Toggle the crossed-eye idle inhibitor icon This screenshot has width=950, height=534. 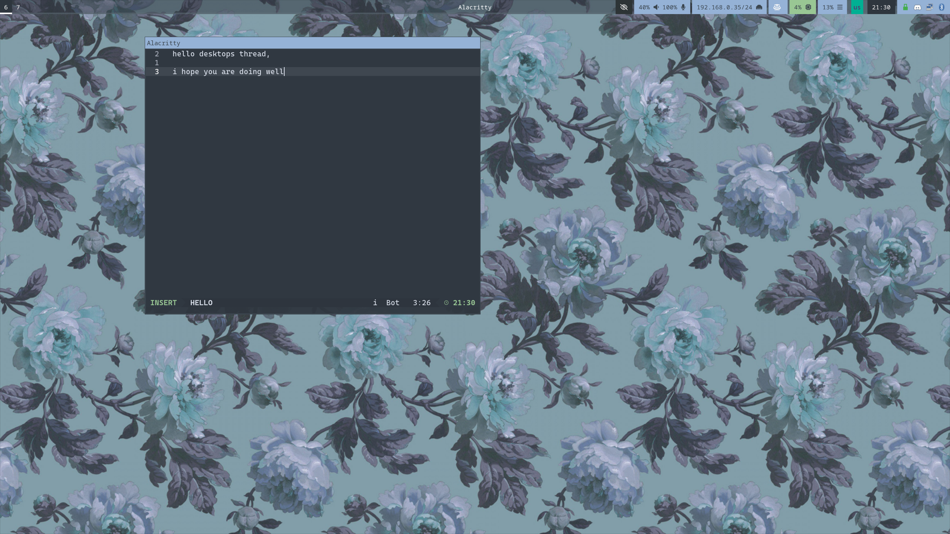coord(624,7)
